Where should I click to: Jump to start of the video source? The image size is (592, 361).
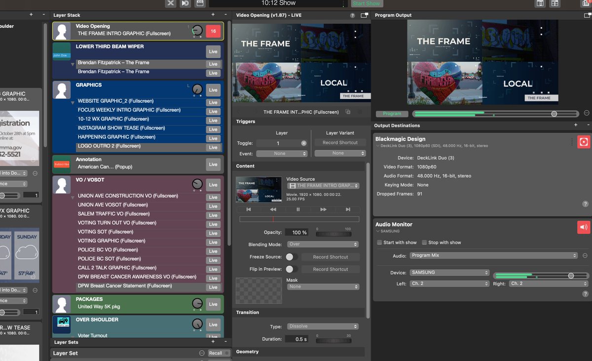[x=249, y=209]
